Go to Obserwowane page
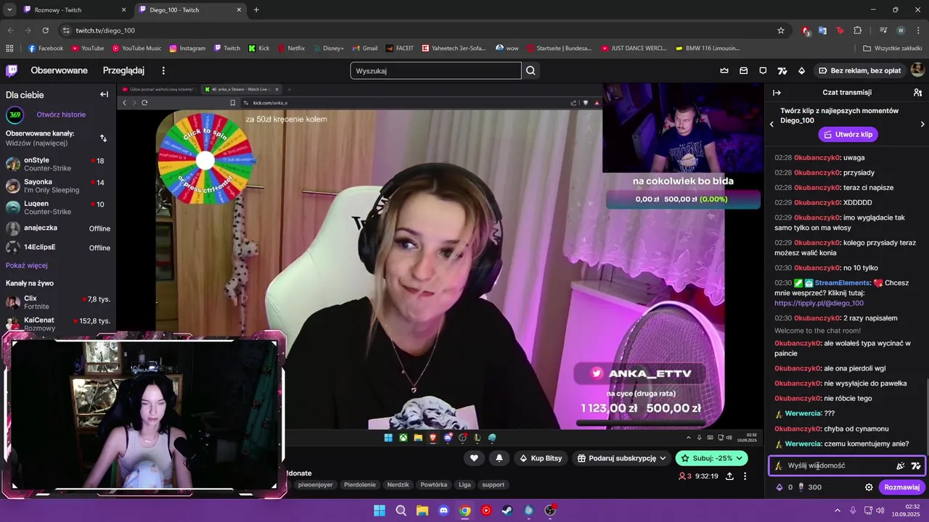The image size is (929, 522). coord(59,70)
